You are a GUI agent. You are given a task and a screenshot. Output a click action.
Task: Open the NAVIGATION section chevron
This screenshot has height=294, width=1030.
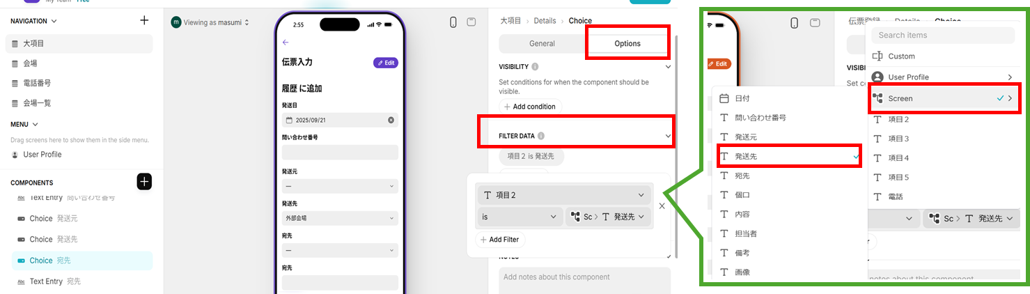pos(54,22)
